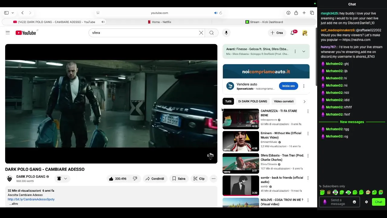This screenshot has width=387, height=218.
Task: Open ad options three-dot menu
Action: pos(304,86)
